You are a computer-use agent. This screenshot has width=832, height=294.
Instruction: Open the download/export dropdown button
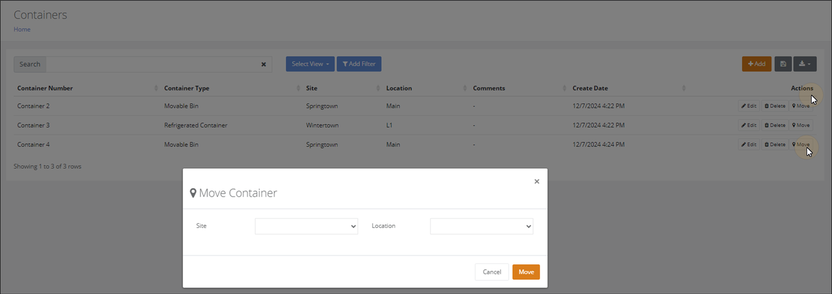[805, 64]
